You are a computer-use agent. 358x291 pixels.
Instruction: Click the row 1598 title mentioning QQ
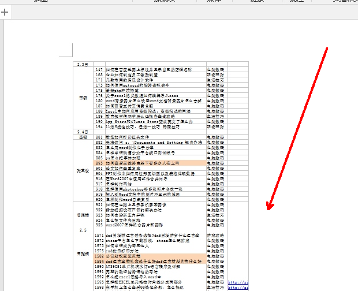click(144, 288)
